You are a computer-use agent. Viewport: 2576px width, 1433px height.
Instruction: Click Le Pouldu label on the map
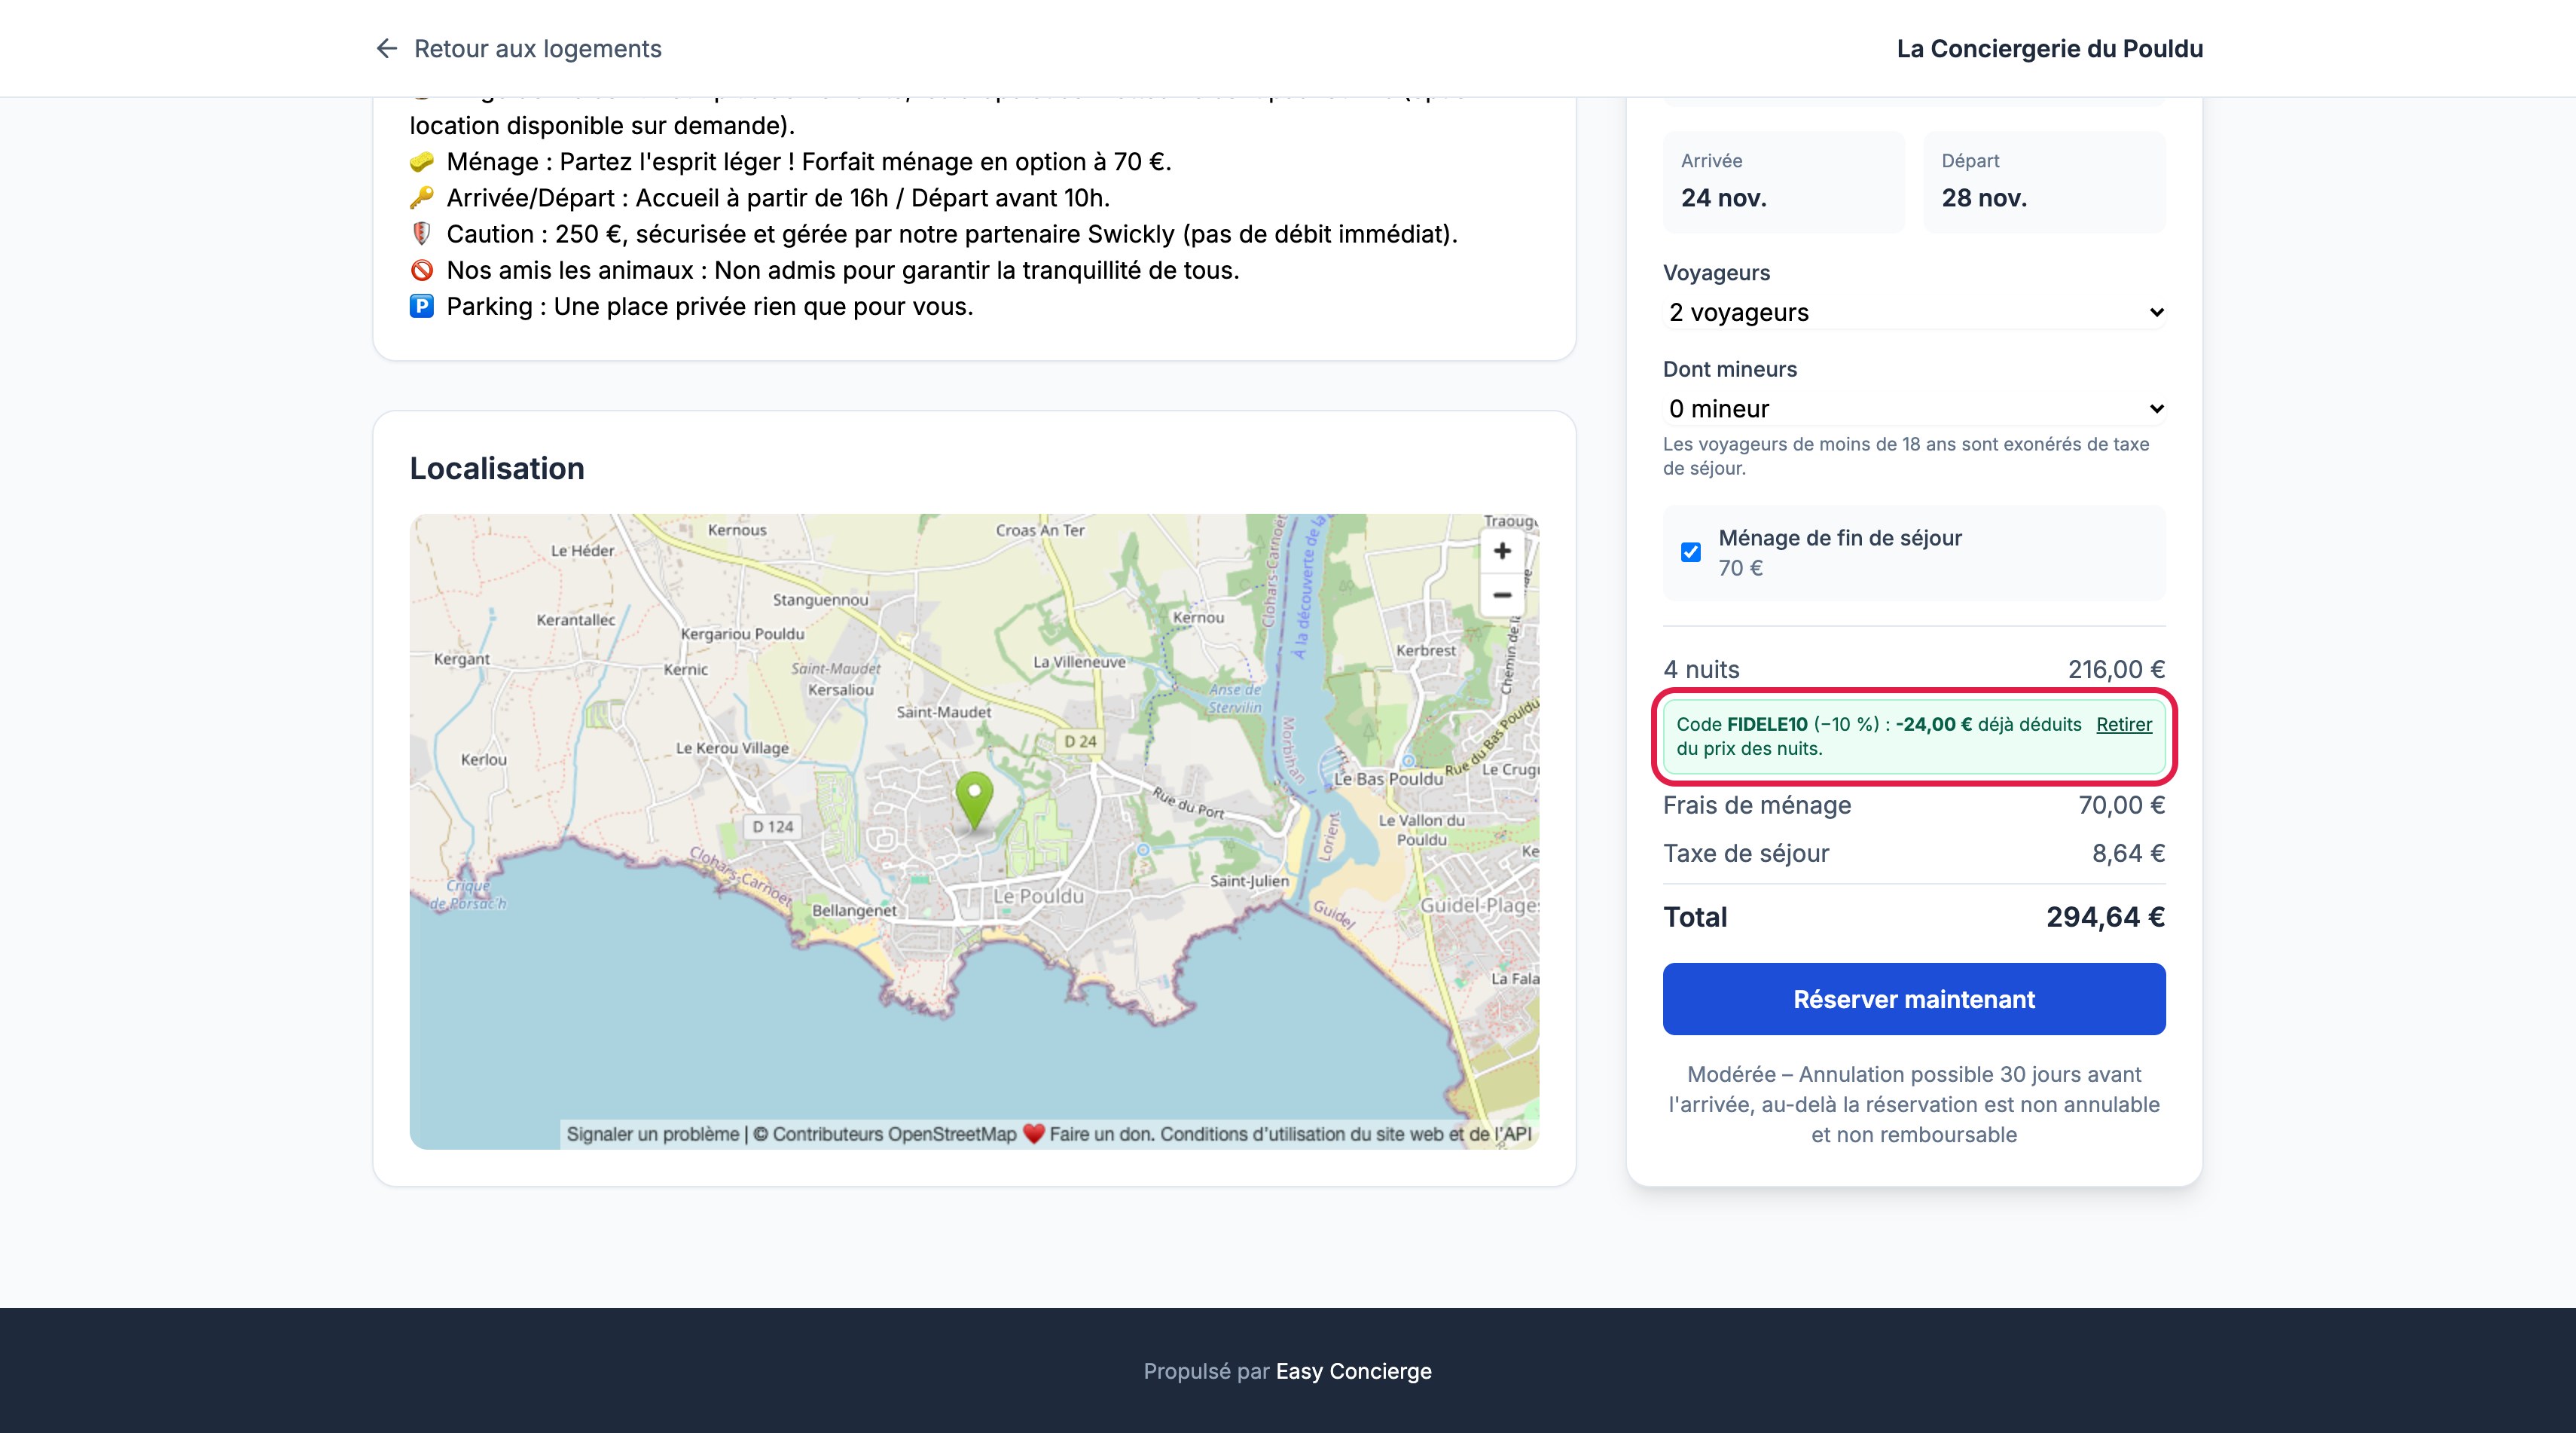click(x=1038, y=896)
